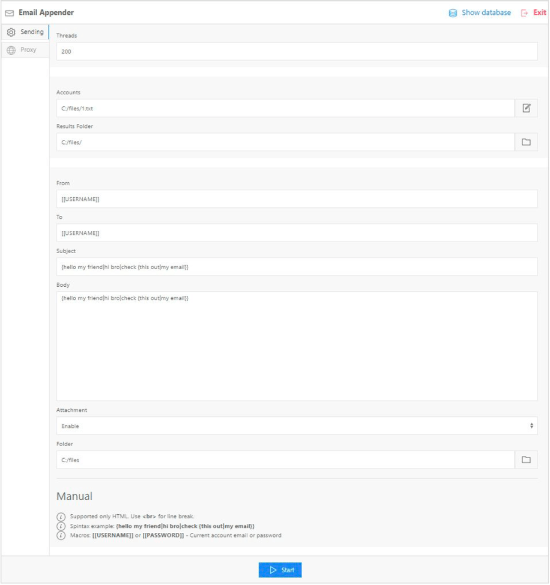This screenshot has width=550, height=585.
Task: Click info icon beside Spintax example
Action: [61, 526]
